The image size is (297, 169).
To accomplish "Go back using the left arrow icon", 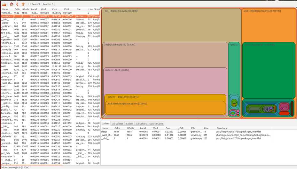I will 17,4.
